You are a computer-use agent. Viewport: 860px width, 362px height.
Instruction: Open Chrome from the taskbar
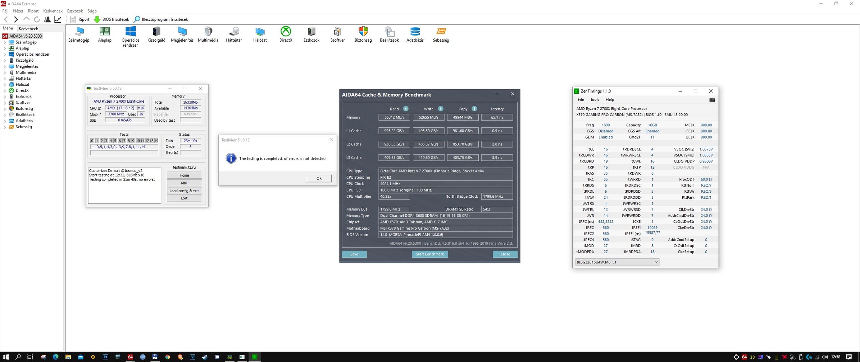pyautogui.click(x=168, y=357)
